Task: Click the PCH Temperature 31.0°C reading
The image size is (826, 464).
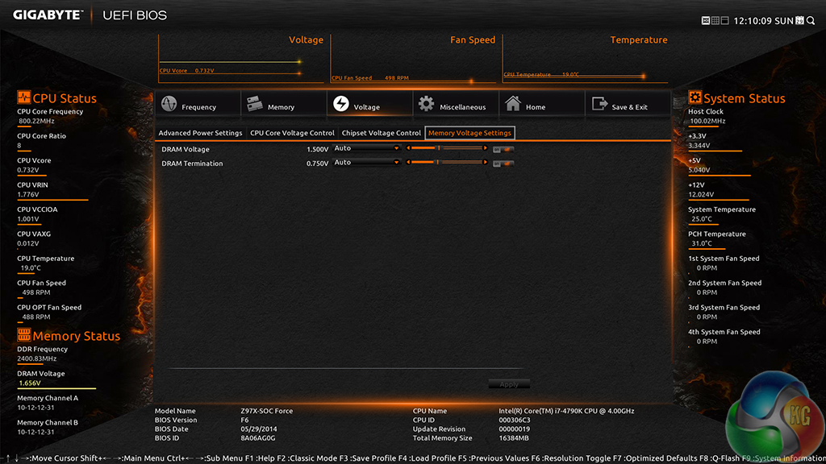Action: coord(702,243)
